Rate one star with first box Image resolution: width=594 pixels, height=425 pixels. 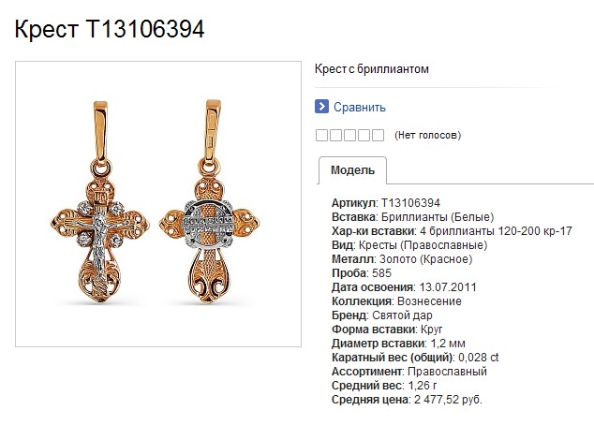pos(321,135)
